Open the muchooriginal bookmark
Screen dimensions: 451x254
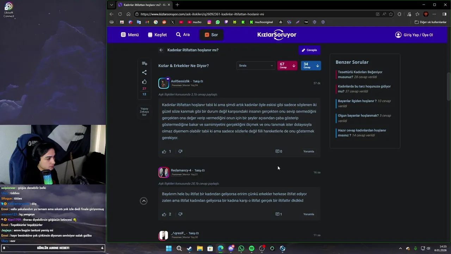click(x=261, y=22)
